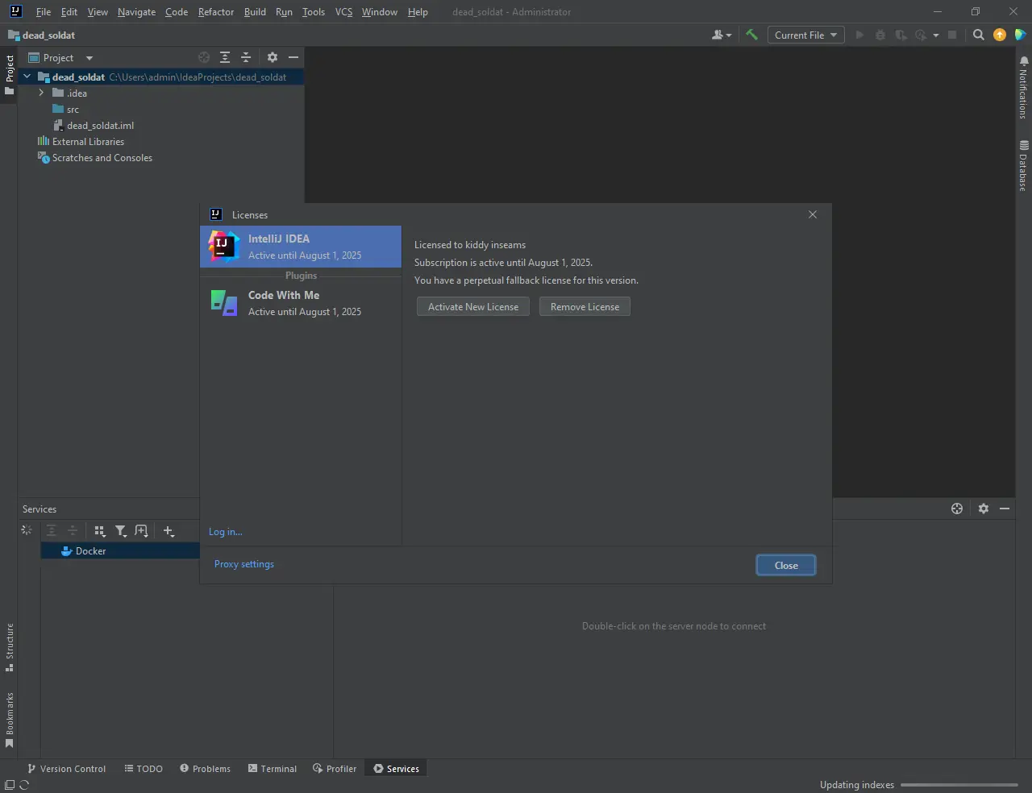Click the Select Opened File target icon
Image resolution: width=1032 pixels, height=793 pixels.
[204, 57]
